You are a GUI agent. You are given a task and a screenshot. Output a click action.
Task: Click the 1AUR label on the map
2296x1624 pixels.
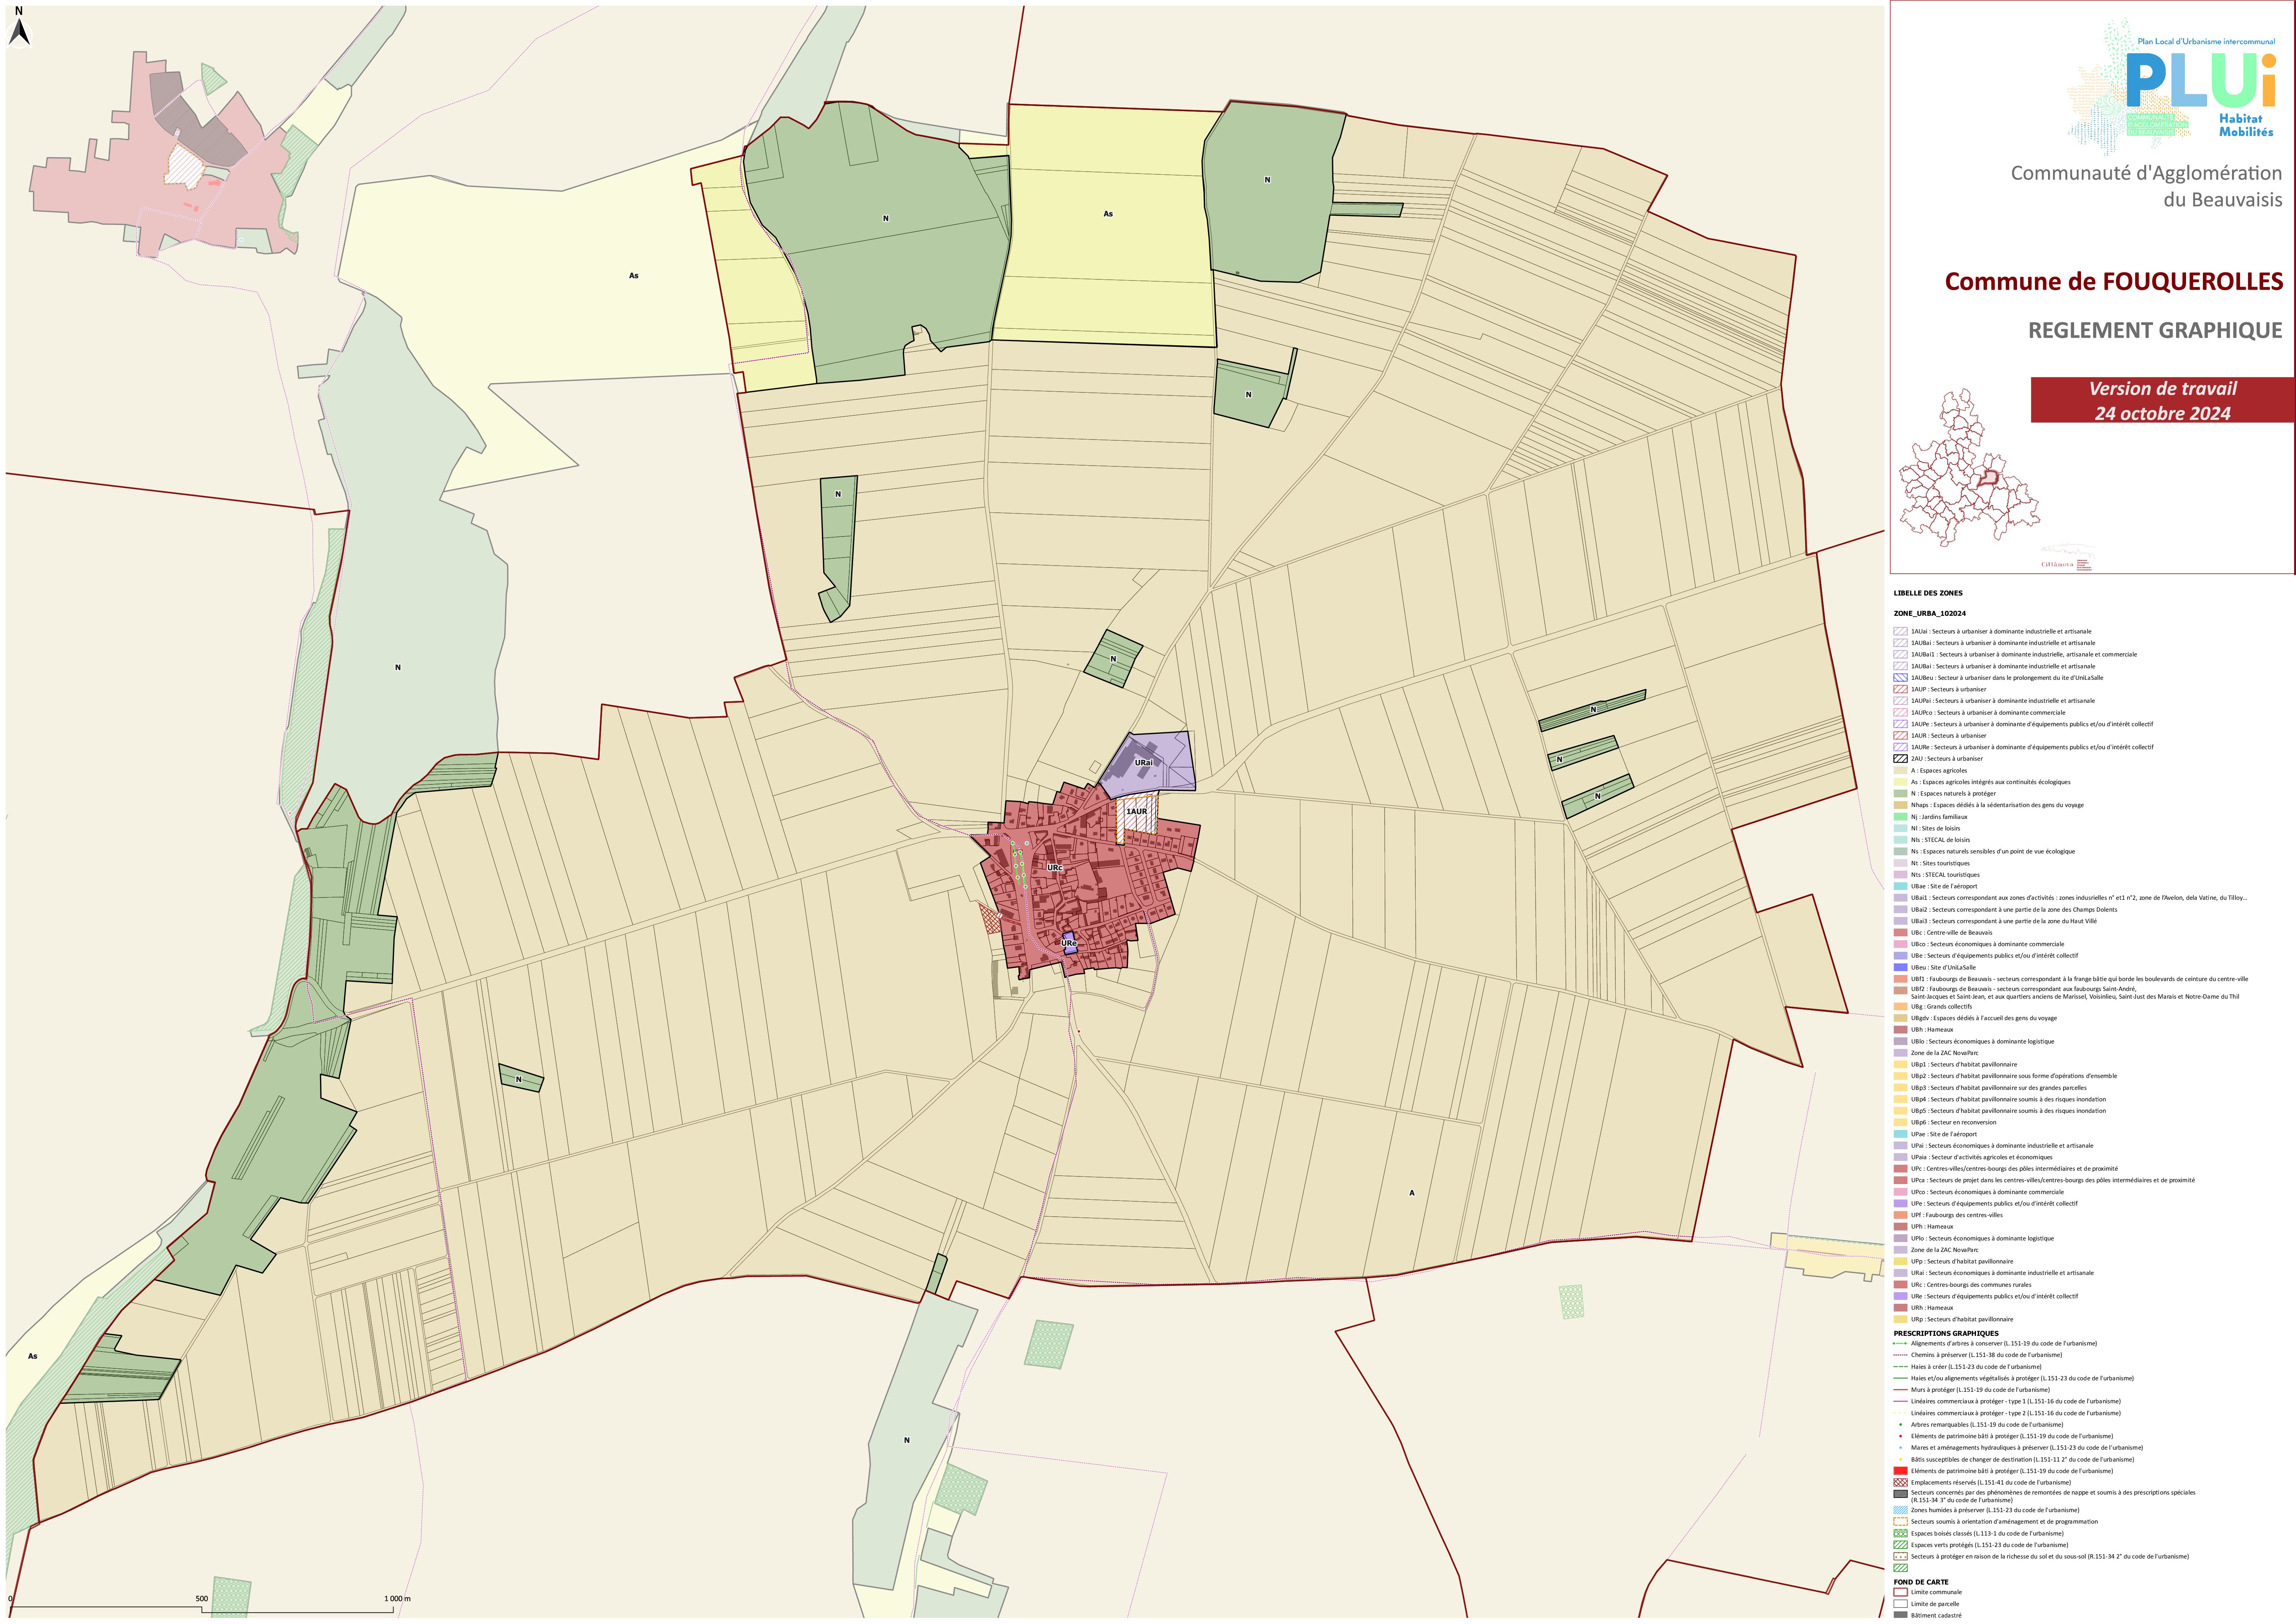pyautogui.click(x=1137, y=812)
